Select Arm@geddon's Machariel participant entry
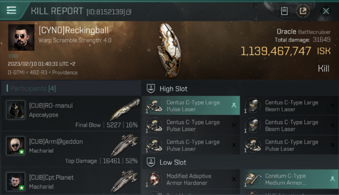This screenshot has height=195, width=339. (71, 149)
